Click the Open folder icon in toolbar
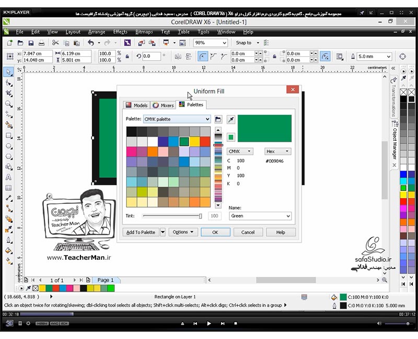418x339 pixels. pos(20,43)
